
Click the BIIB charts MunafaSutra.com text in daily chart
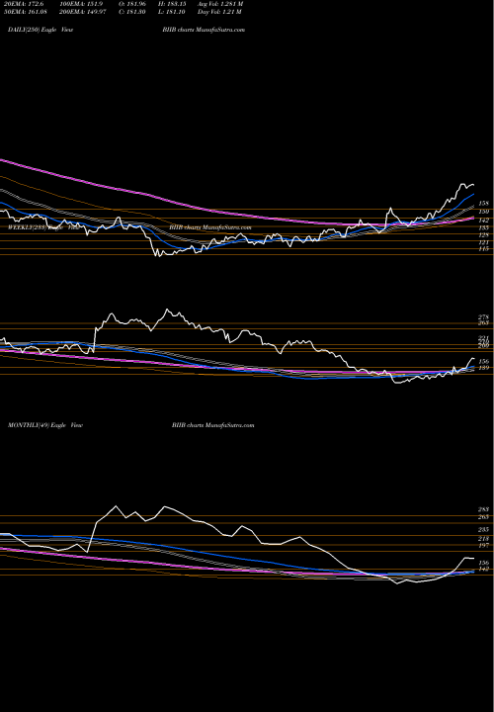coord(204,30)
